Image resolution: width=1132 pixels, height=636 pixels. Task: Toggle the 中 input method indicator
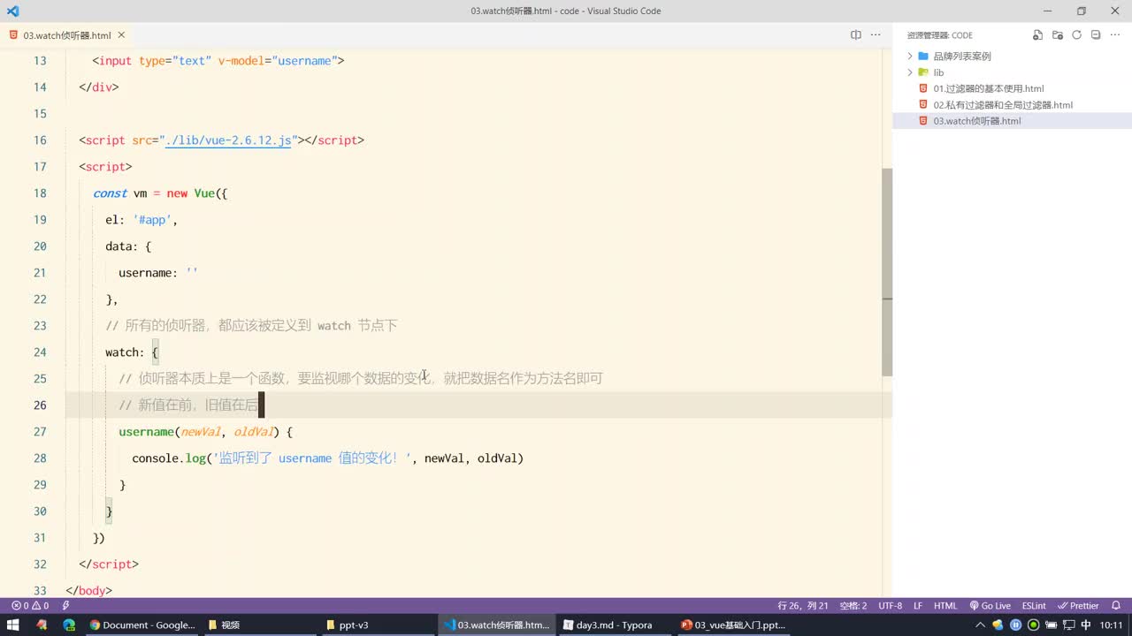click(1086, 625)
